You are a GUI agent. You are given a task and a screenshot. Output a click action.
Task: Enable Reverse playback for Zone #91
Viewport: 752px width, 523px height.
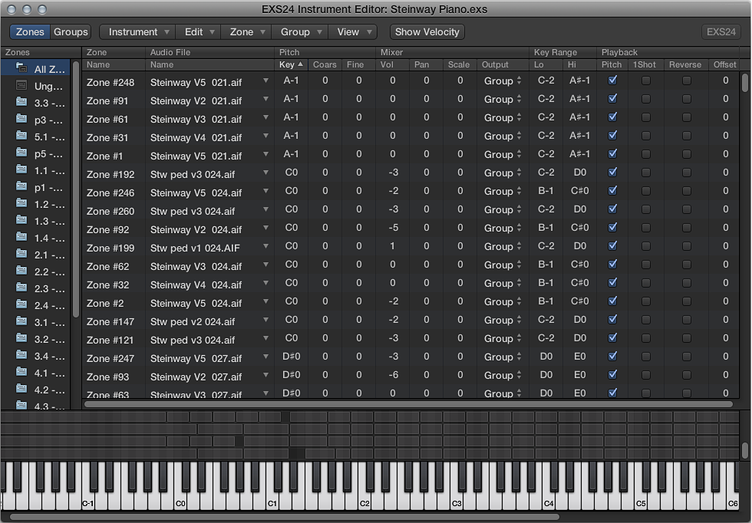point(685,99)
